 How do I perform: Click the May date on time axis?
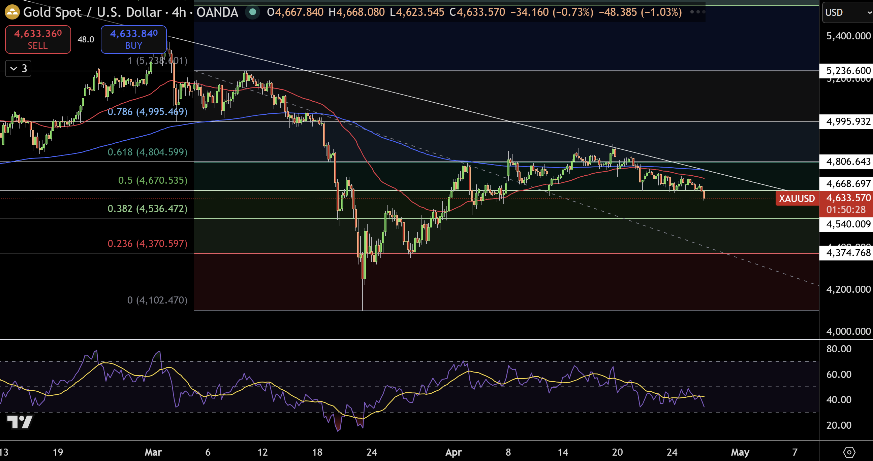(740, 452)
